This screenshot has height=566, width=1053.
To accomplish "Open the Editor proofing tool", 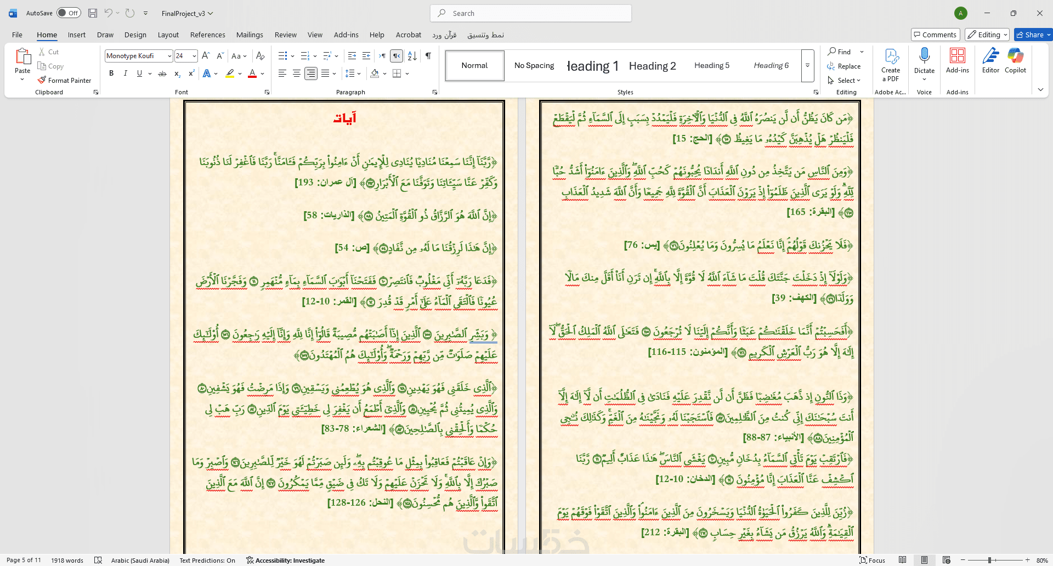I will click(x=990, y=60).
